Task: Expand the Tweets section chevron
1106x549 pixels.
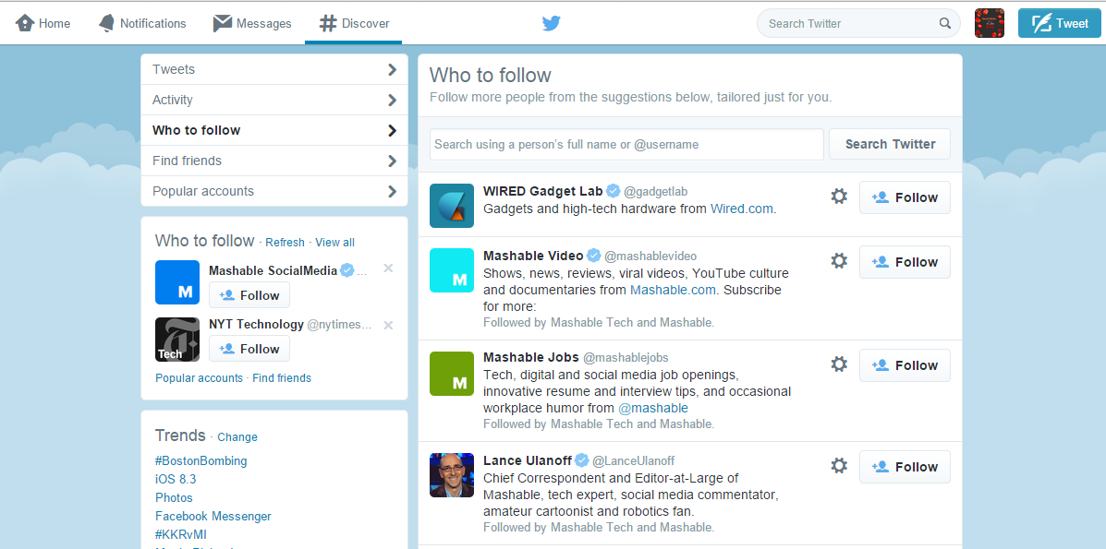Action: click(x=391, y=68)
